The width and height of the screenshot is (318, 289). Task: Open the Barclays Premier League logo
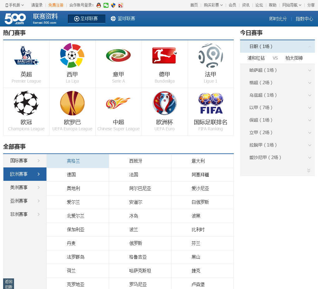pyautogui.click(x=26, y=55)
